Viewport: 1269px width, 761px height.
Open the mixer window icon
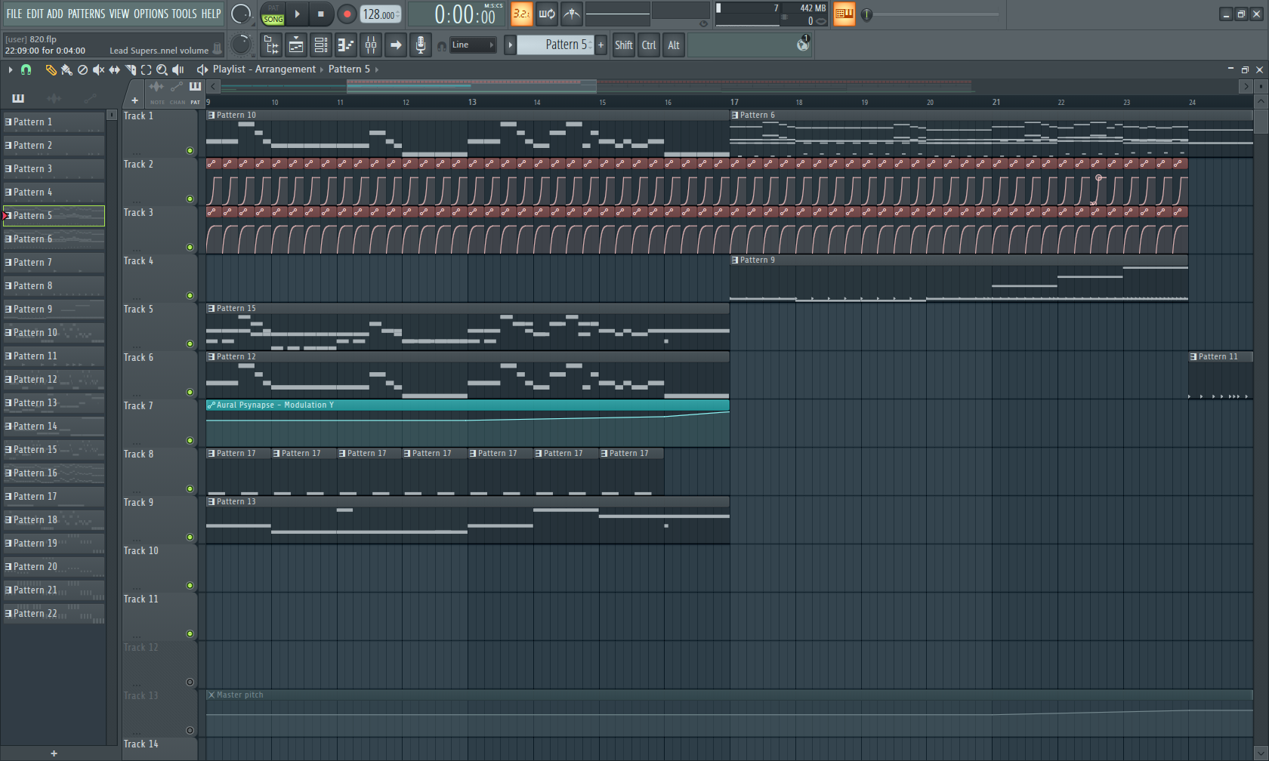(x=371, y=45)
